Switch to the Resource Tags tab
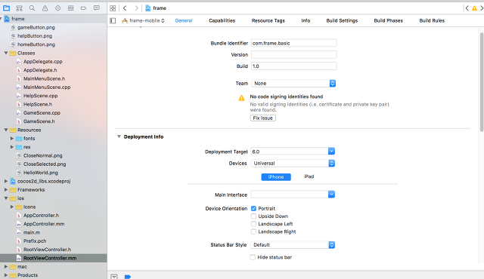Viewport: 484px width, 279px height. pyautogui.click(x=268, y=20)
